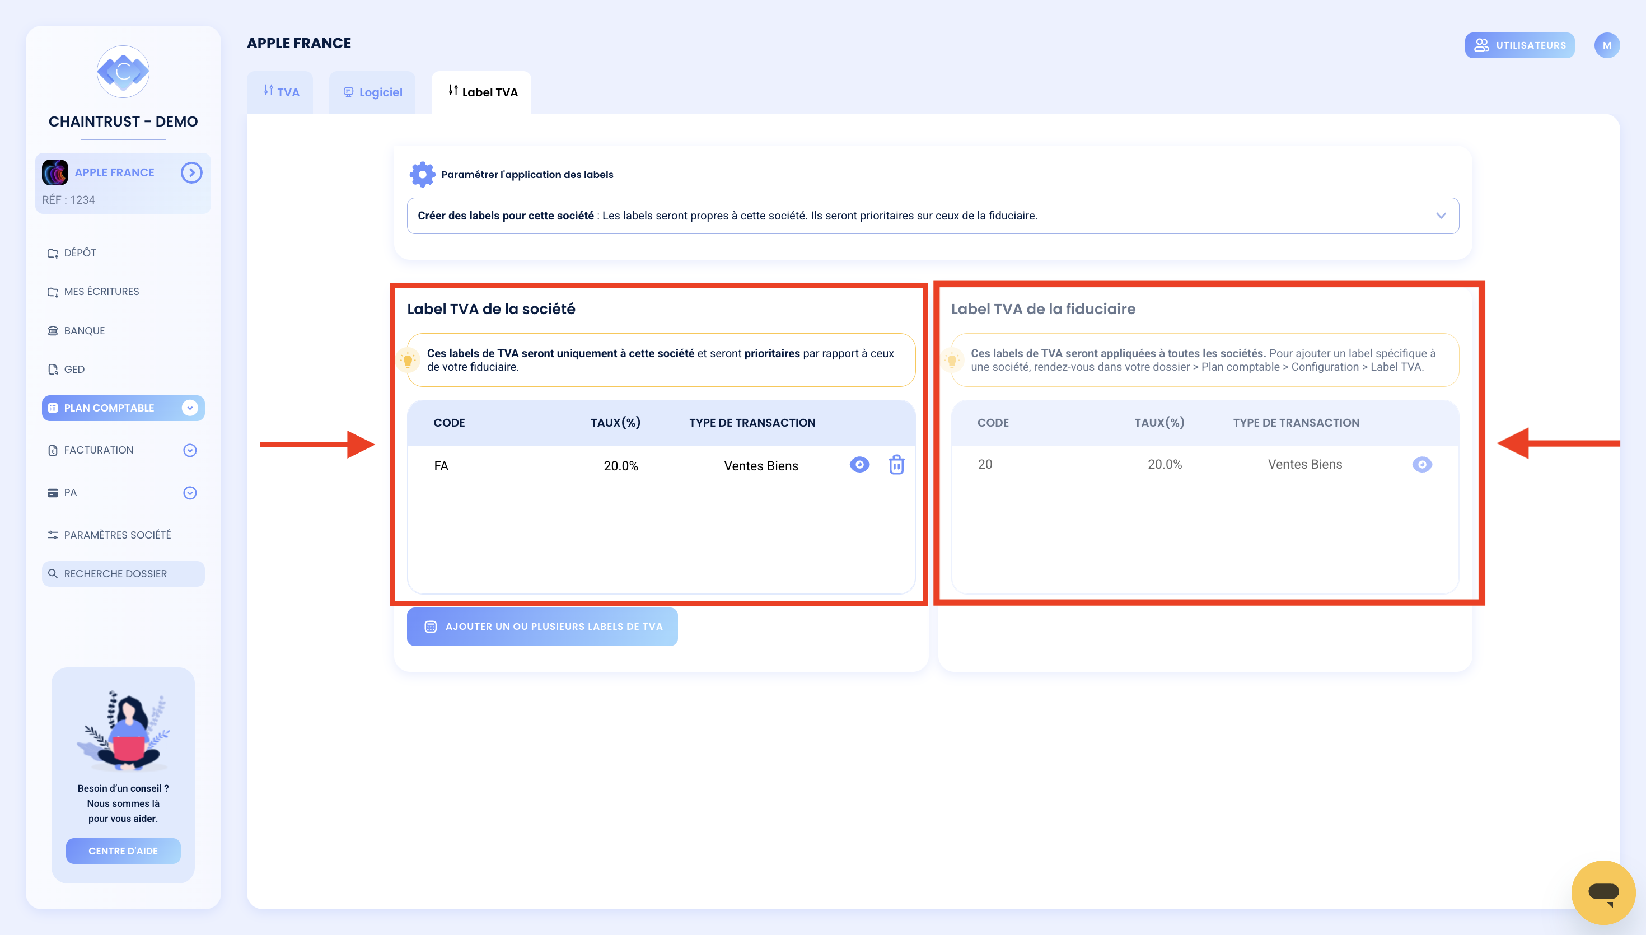Image resolution: width=1646 pixels, height=935 pixels.
Task: Open Facturation menu item
Action: (123, 450)
